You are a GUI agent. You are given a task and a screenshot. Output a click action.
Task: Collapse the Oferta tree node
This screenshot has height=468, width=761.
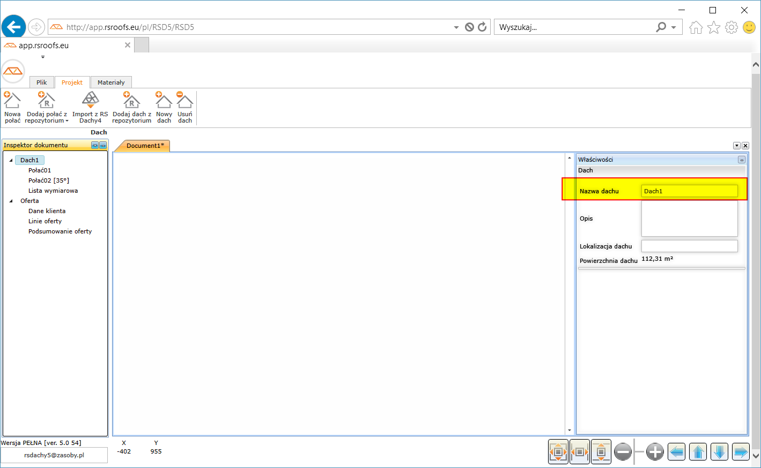pos(11,201)
